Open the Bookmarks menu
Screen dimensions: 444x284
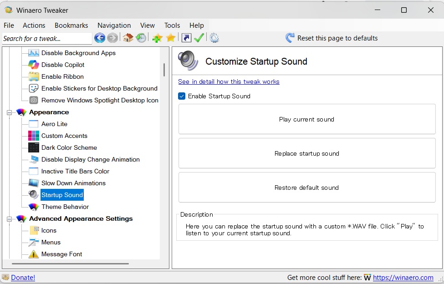pos(71,25)
